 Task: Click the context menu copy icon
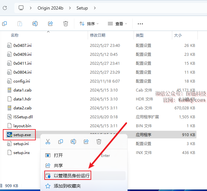61,142
